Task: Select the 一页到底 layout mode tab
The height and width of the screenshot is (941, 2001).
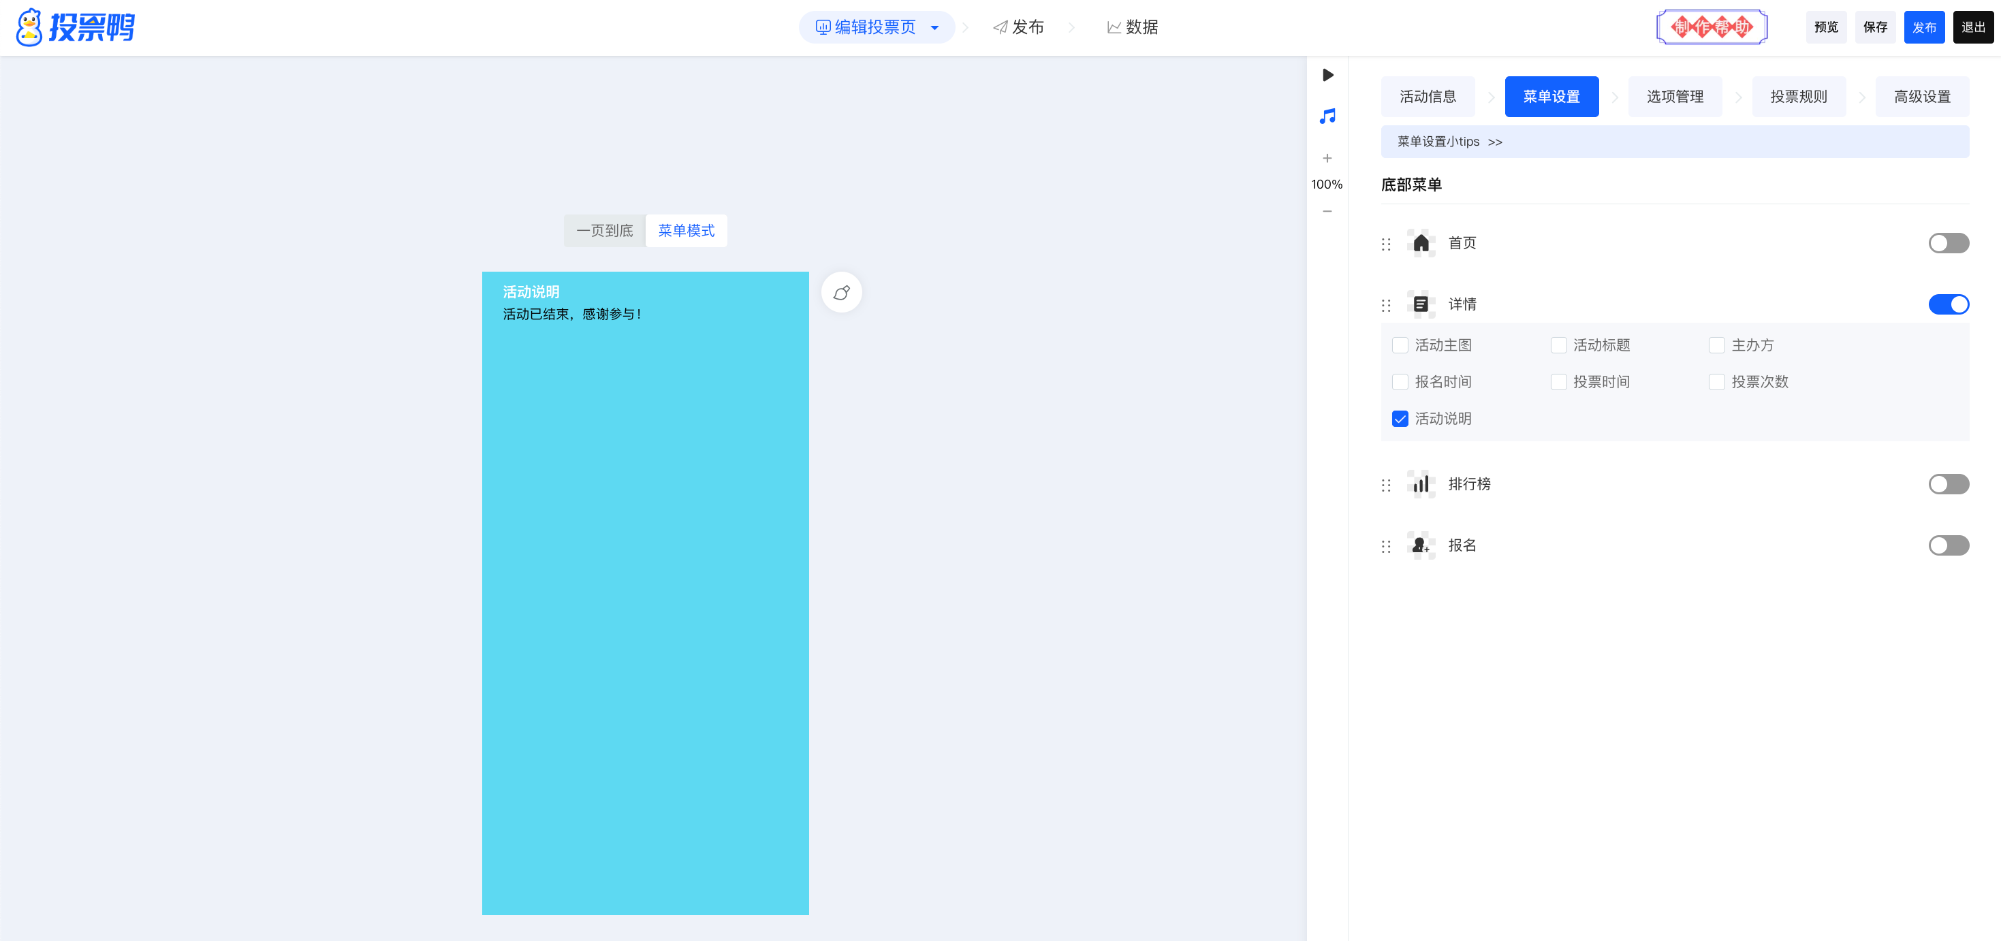Action: point(604,232)
